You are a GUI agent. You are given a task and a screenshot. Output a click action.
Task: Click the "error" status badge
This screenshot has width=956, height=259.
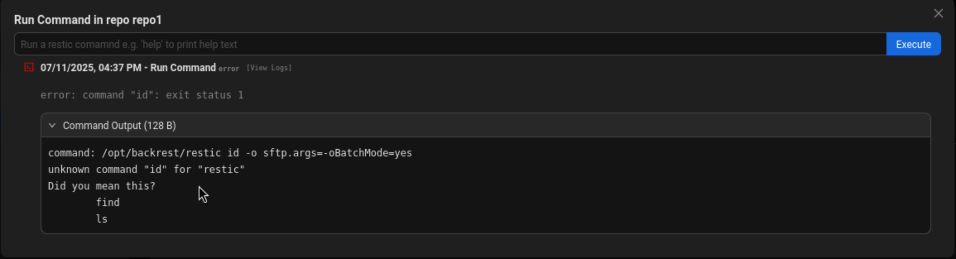pos(228,69)
